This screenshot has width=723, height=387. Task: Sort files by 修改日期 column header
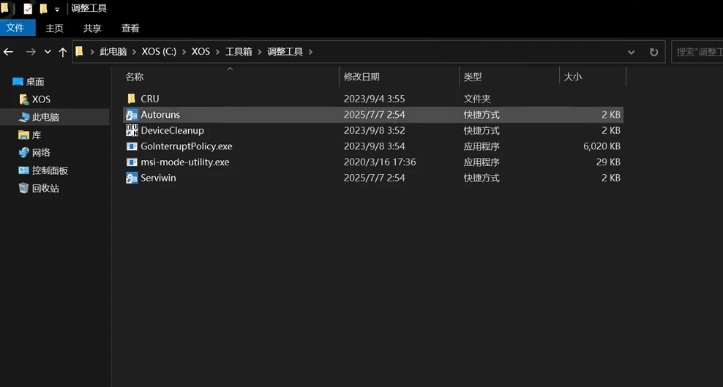coord(361,77)
